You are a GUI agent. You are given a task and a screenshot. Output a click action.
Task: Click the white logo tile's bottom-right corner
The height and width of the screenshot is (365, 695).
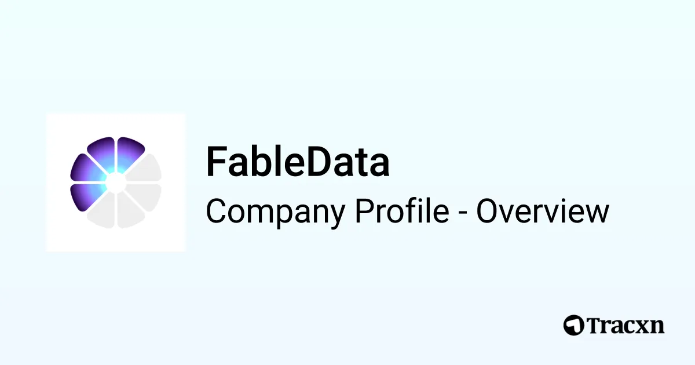pos(183,249)
